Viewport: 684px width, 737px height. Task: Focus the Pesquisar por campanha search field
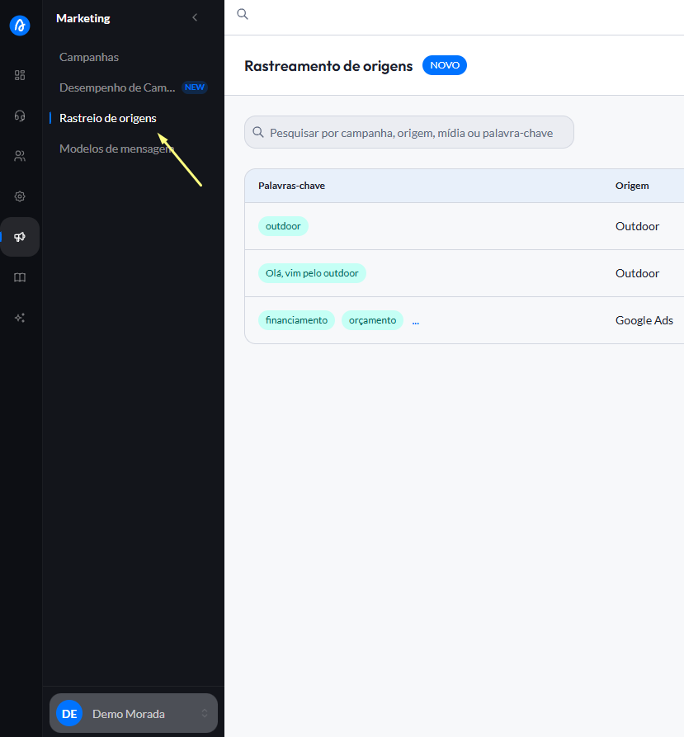408,132
